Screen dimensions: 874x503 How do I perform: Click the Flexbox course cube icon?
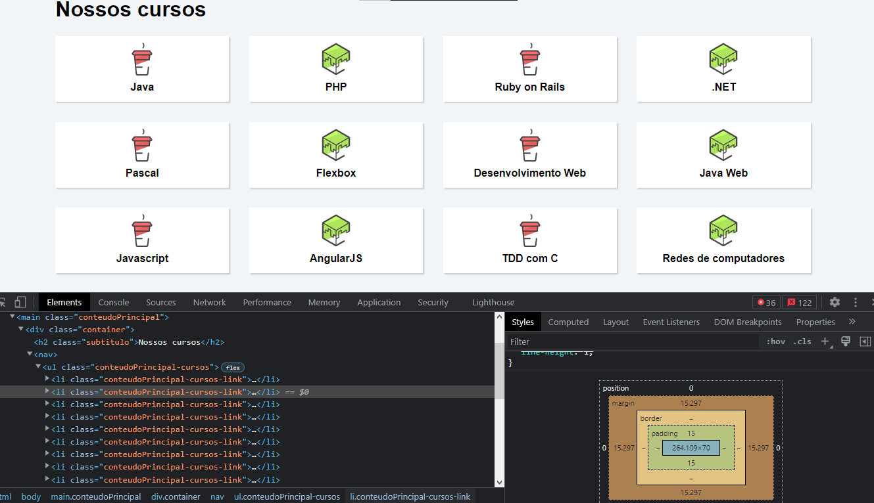point(335,145)
